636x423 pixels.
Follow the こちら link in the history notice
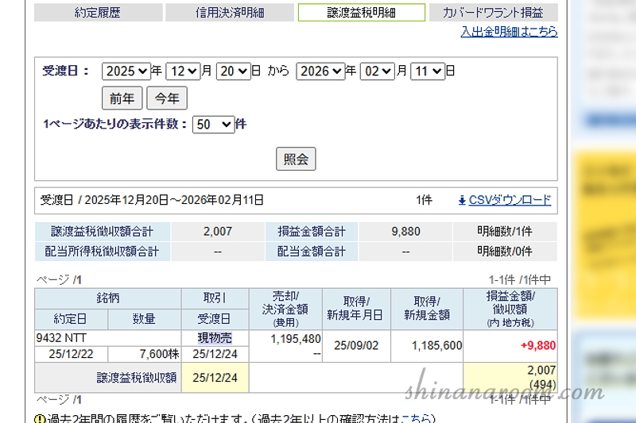[x=417, y=418]
